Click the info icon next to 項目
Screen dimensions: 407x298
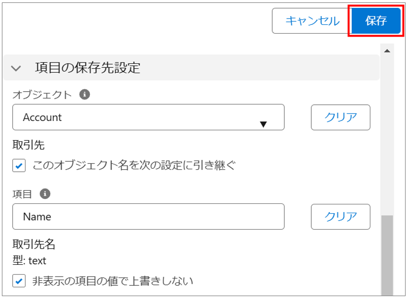point(45,194)
